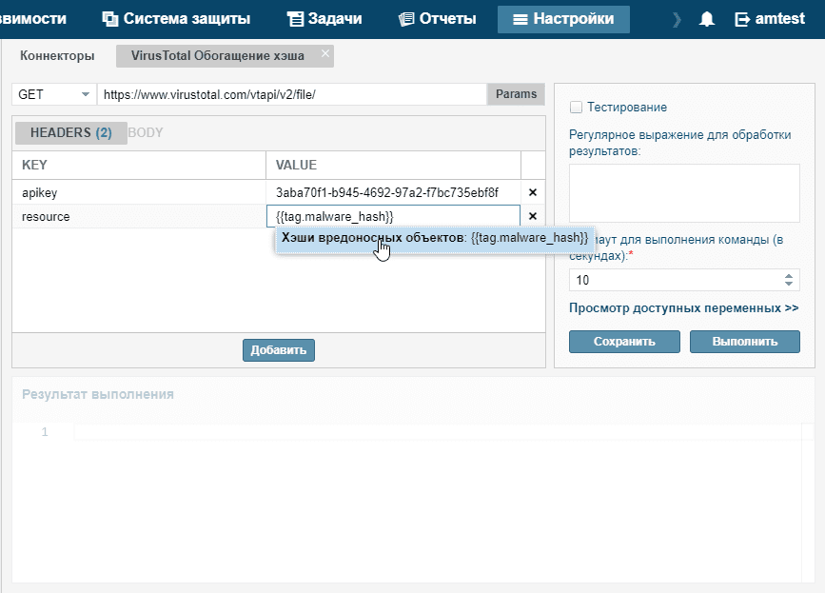Click the regular expression text area

[x=684, y=192]
